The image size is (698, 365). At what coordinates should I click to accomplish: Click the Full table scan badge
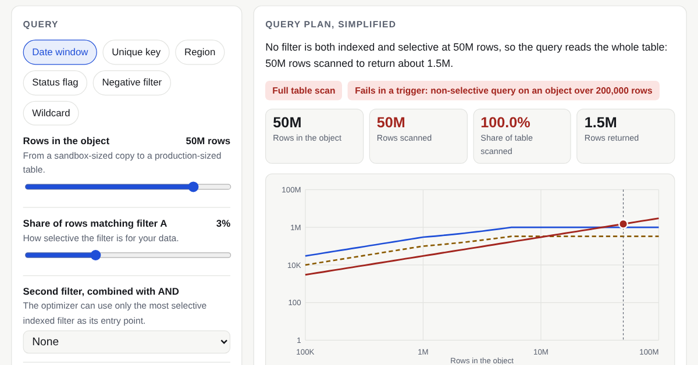(304, 91)
